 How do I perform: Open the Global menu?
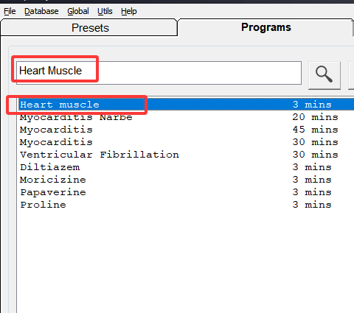pyautogui.click(x=78, y=11)
